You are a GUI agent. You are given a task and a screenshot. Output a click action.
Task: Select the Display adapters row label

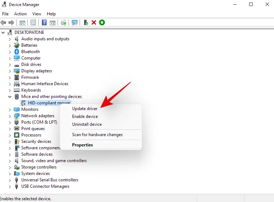pyautogui.click(x=37, y=71)
